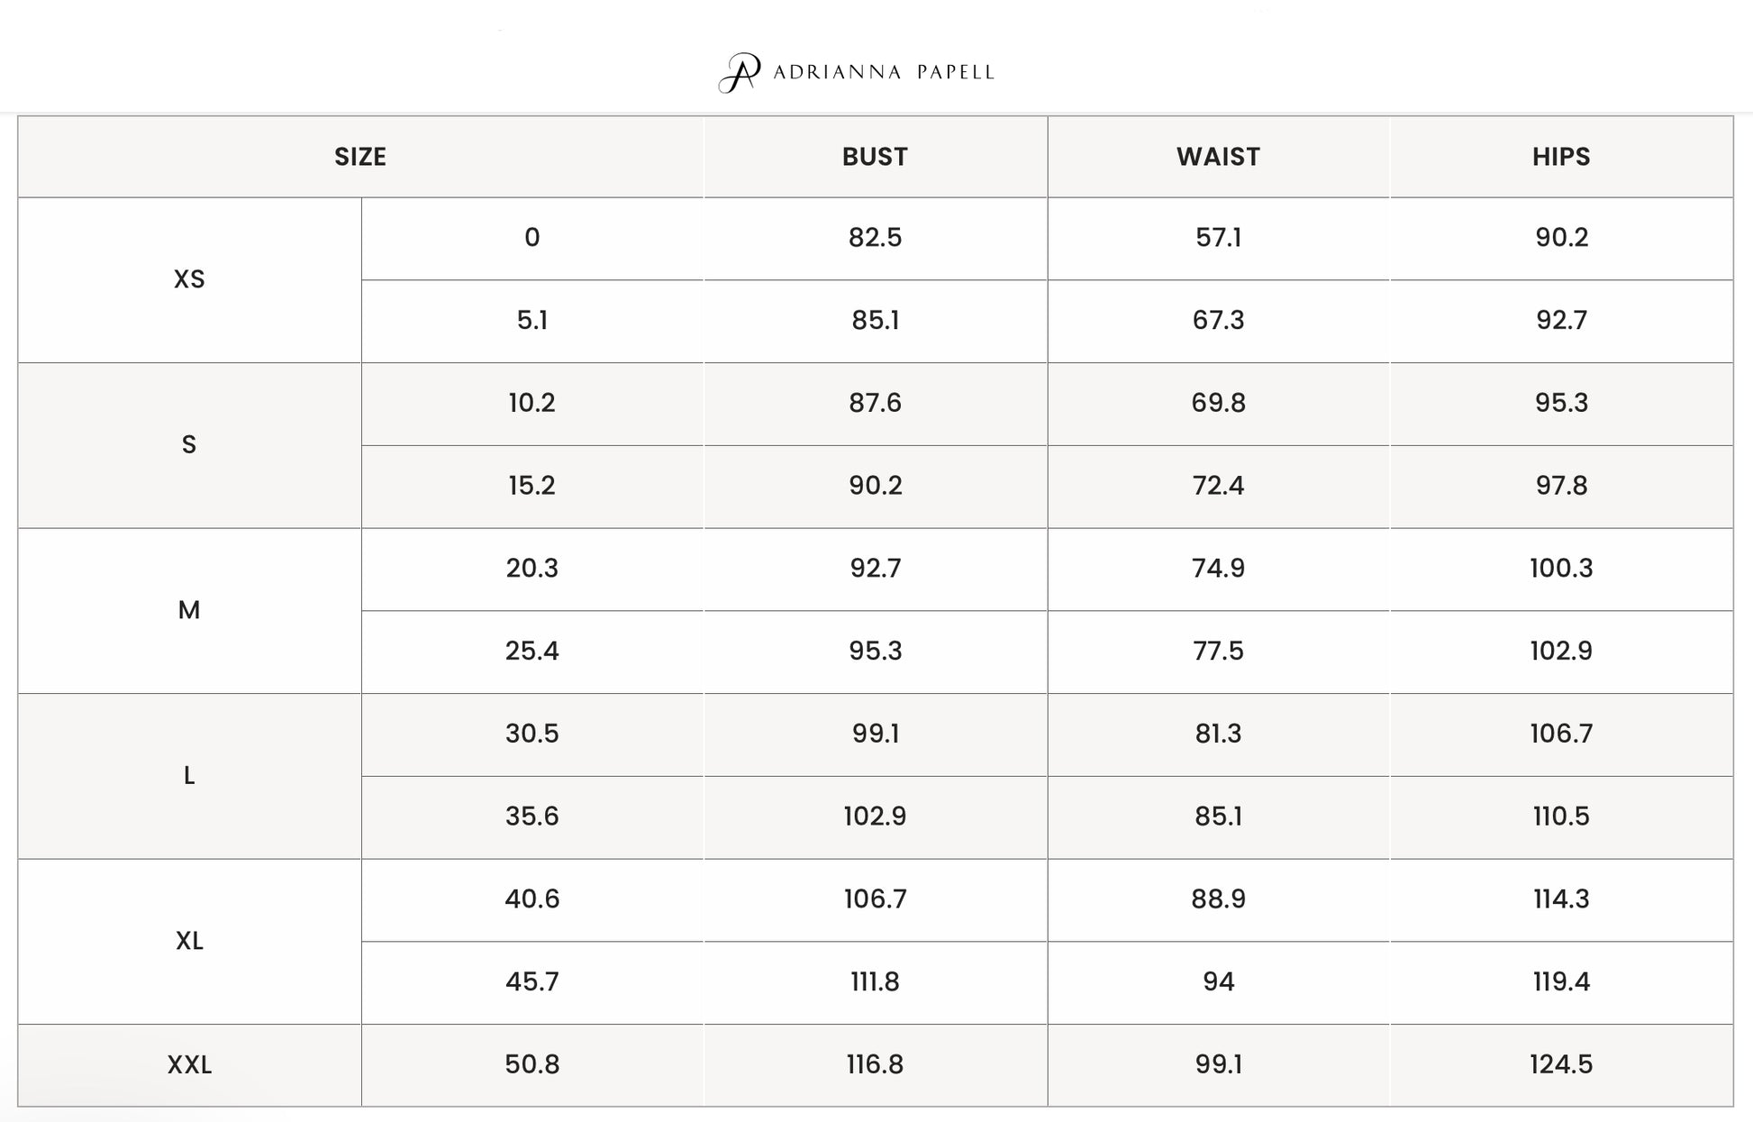Select the S size cell

click(189, 445)
